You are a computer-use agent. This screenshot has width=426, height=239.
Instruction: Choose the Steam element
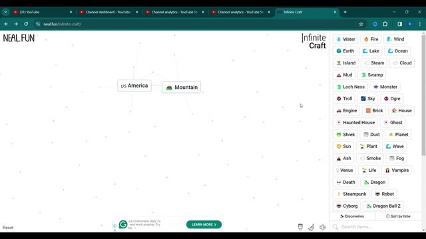[x=374, y=63]
